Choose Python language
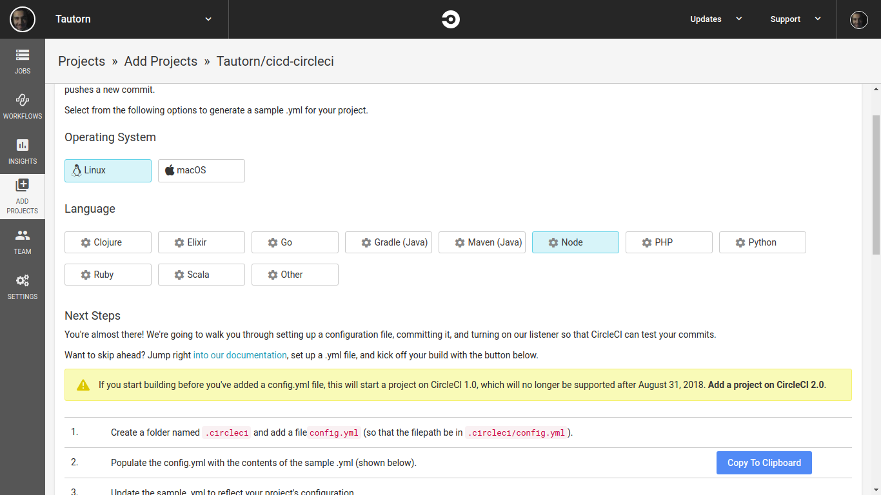Screen dimensions: 881x495 click(762, 242)
